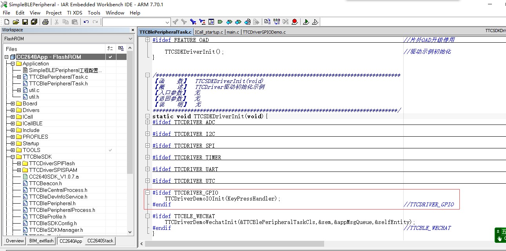Click the editor horizontal scrollbar thumb

click(x=234, y=244)
